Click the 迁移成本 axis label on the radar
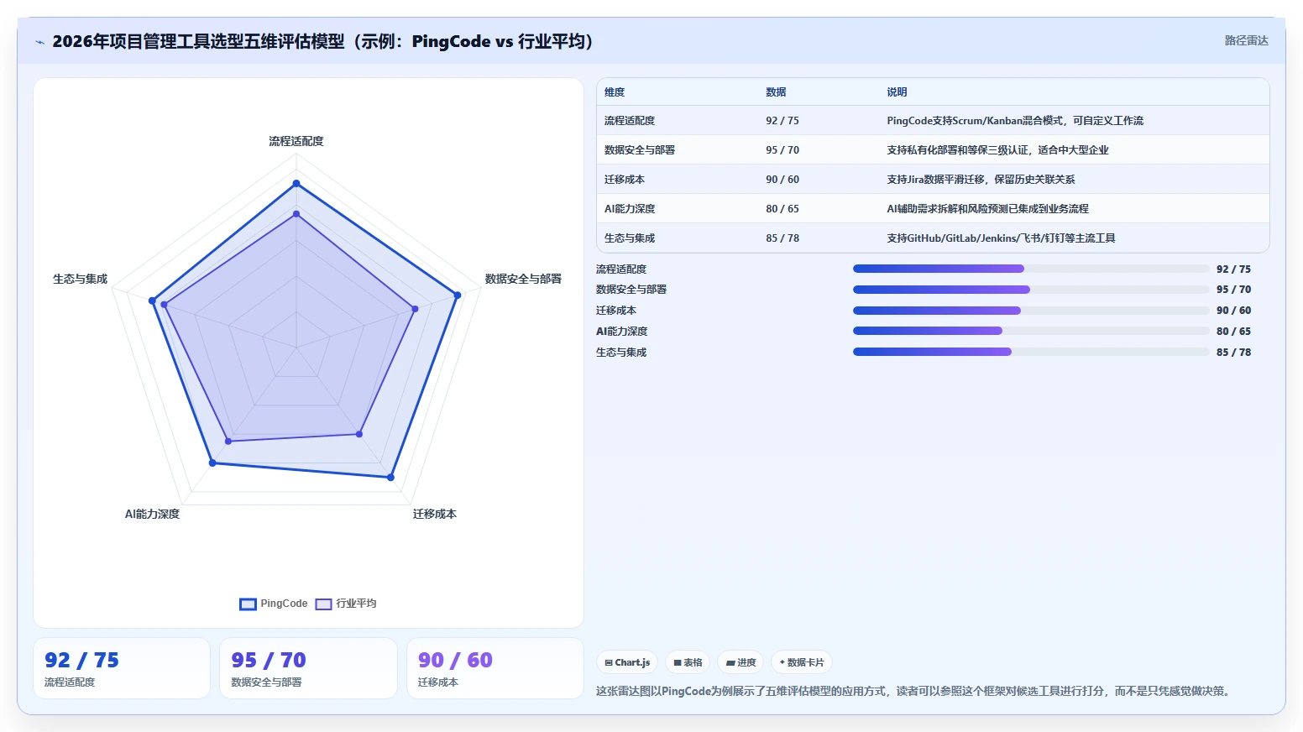 435,514
